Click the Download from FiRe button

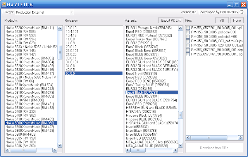214,148
